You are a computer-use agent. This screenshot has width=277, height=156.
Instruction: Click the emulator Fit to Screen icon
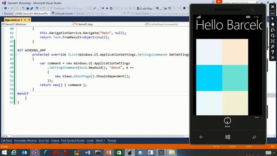273,41
